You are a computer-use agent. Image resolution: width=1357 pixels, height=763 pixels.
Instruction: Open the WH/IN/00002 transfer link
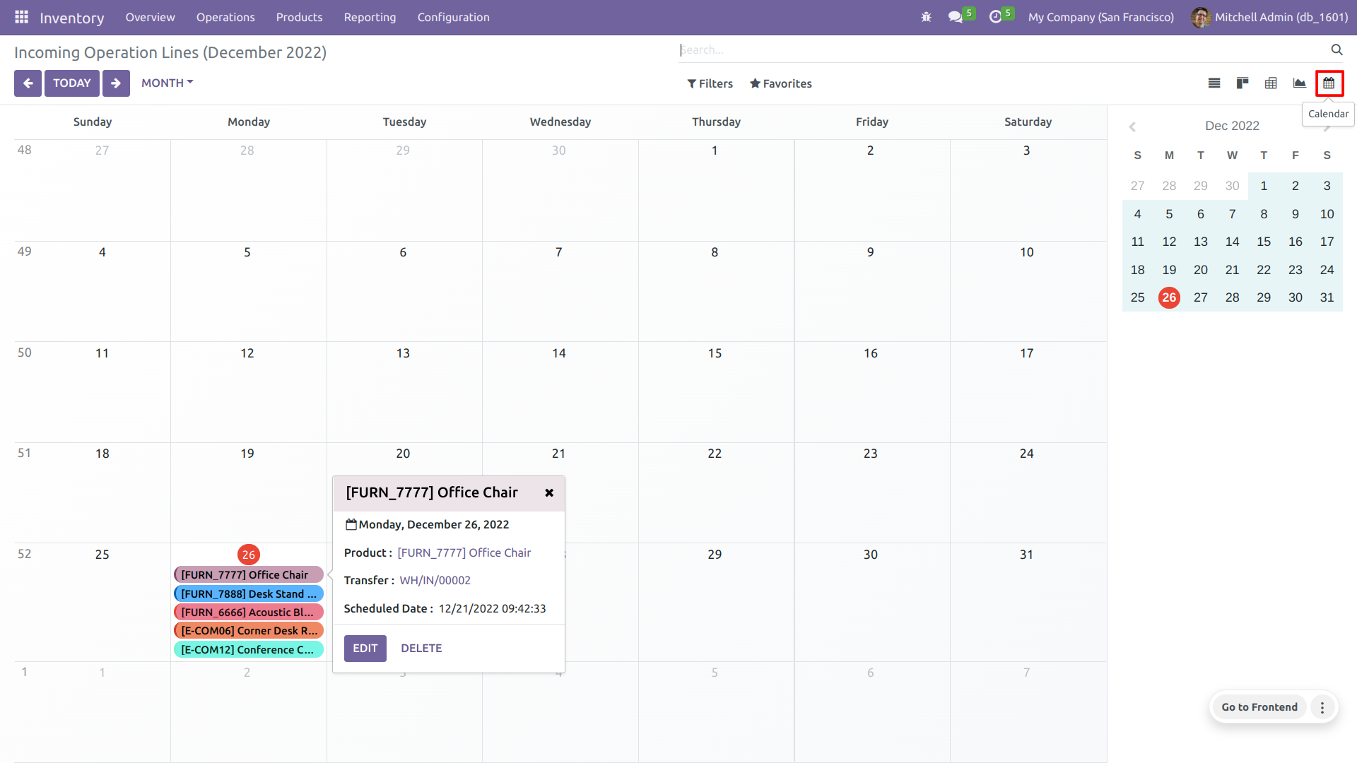point(435,580)
